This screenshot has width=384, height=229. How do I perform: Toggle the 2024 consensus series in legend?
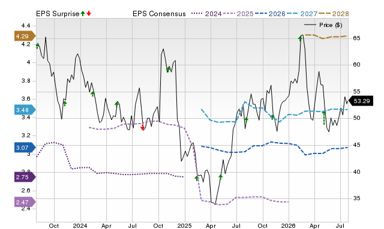click(206, 14)
